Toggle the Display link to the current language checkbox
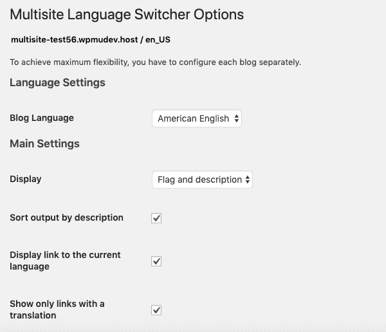386x332 pixels. coord(156,261)
